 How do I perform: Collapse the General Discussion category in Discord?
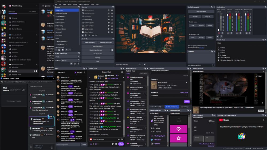(x=17, y=64)
